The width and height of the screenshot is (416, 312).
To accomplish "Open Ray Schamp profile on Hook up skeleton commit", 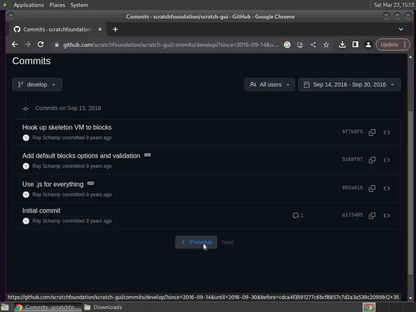I will (x=46, y=138).
